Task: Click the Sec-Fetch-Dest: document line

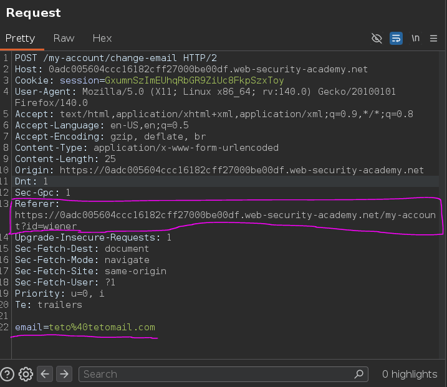Action: coord(82,249)
